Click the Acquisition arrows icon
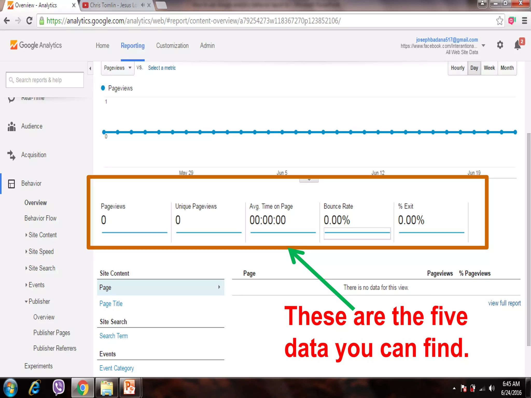The image size is (531, 398). point(12,155)
